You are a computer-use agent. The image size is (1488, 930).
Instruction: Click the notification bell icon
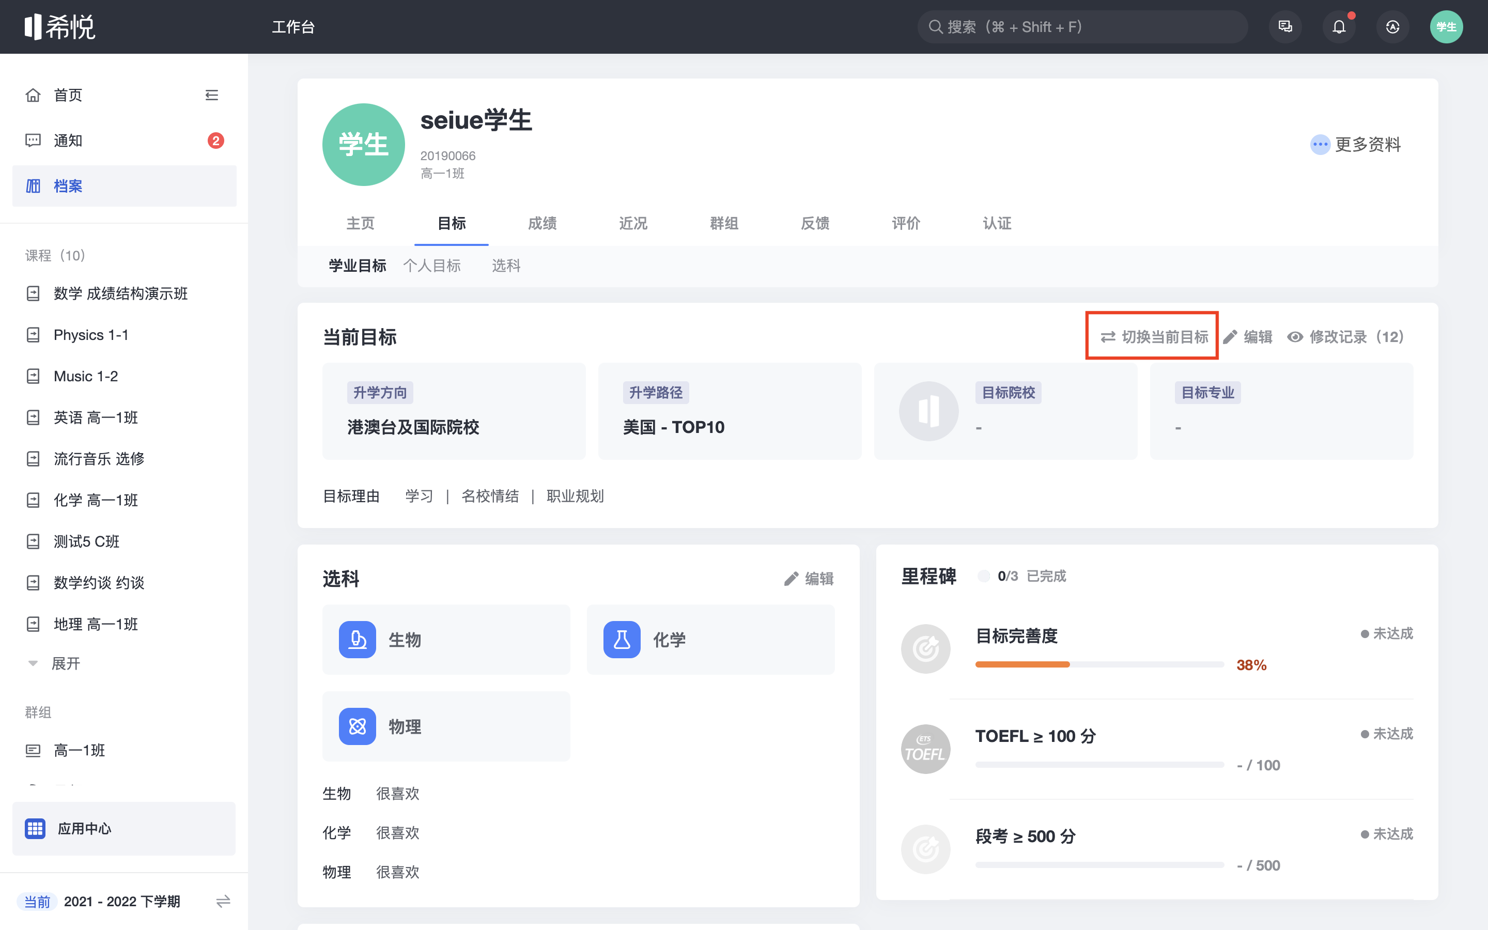tap(1339, 27)
